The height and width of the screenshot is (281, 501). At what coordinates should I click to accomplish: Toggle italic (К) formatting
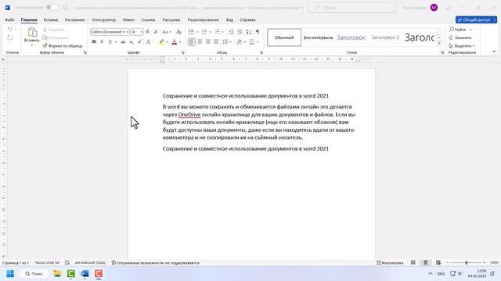[102, 41]
